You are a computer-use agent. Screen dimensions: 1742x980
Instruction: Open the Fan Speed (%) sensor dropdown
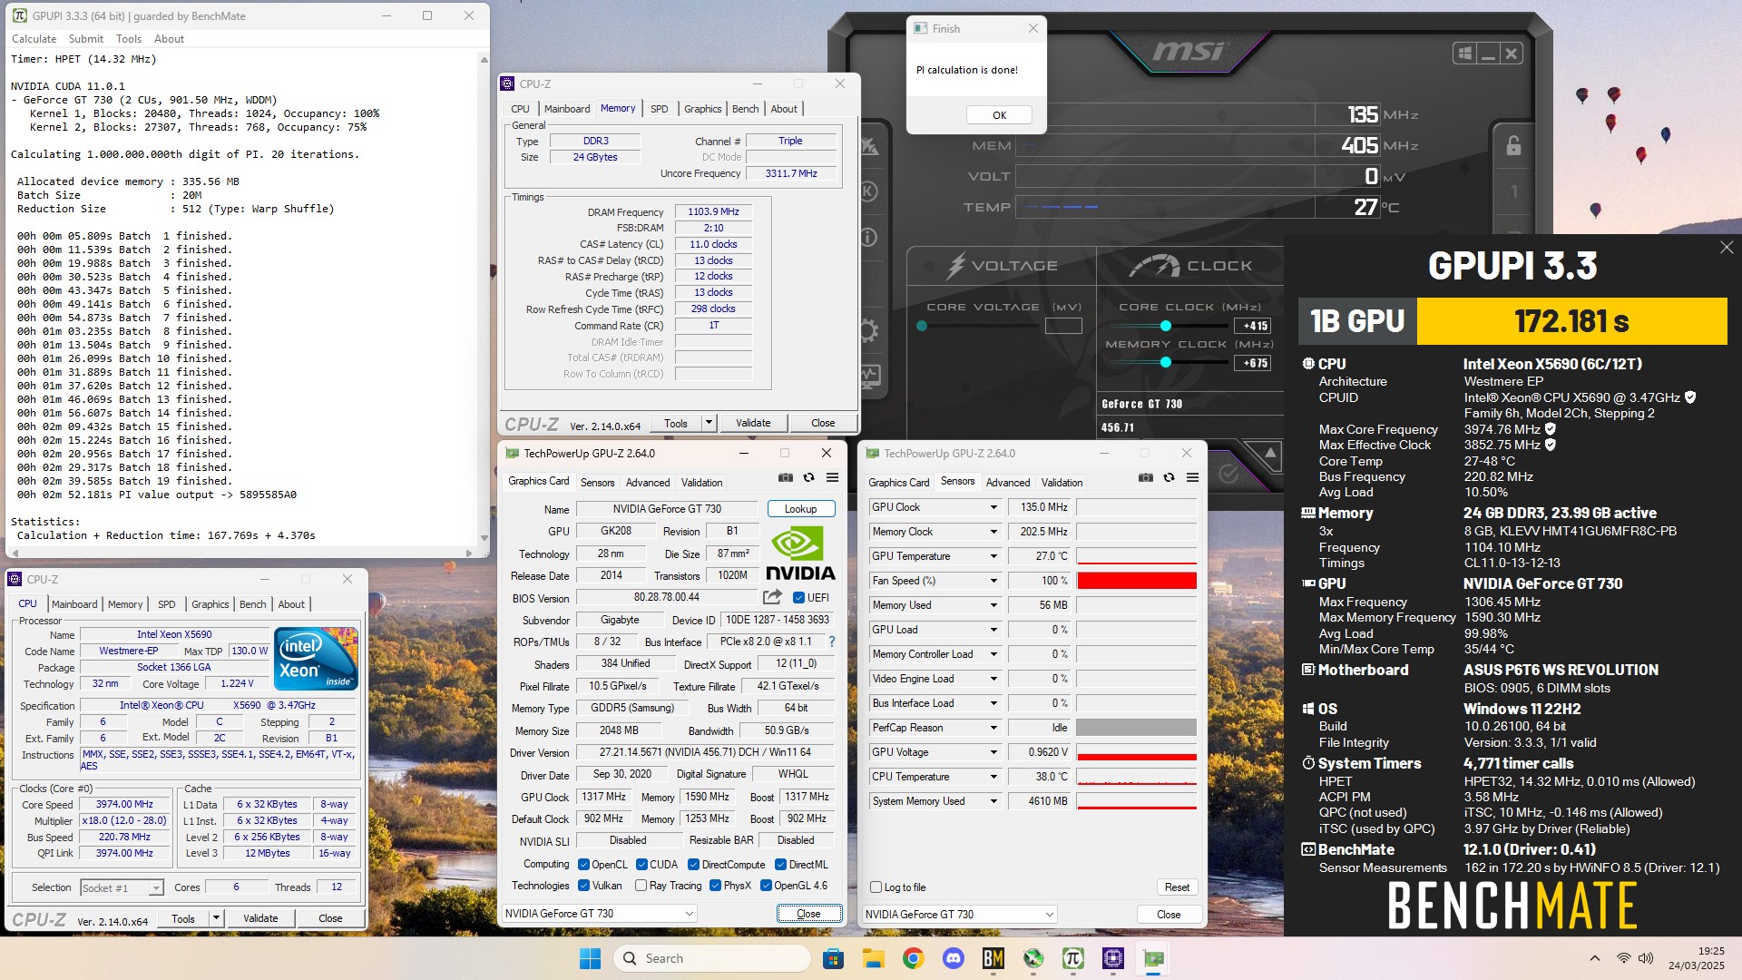coord(993,581)
